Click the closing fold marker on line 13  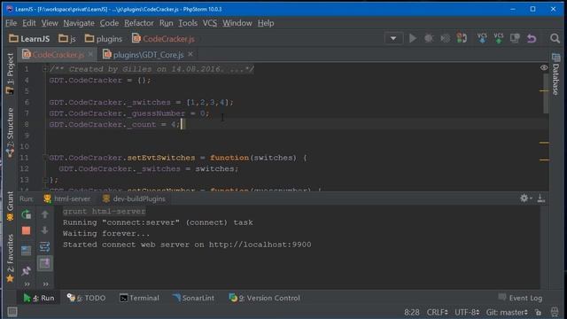pyautogui.click(x=45, y=179)
